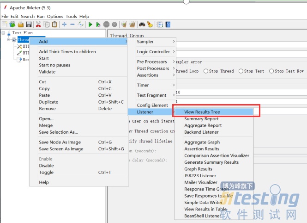
Task: Choose Comparison Assertion Visualizer
Action: (x=214, y=155)
